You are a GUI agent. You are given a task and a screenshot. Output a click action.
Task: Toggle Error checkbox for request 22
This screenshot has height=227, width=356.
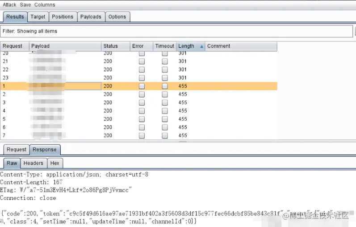142,70
